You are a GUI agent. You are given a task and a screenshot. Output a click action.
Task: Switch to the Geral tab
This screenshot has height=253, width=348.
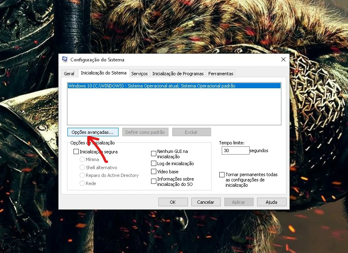tap(69, 74)
